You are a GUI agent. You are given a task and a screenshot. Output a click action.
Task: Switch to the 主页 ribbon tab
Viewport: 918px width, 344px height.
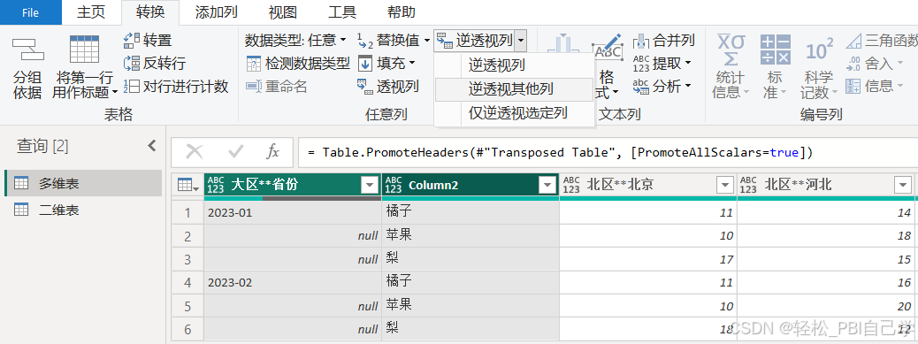pos(91,12)
